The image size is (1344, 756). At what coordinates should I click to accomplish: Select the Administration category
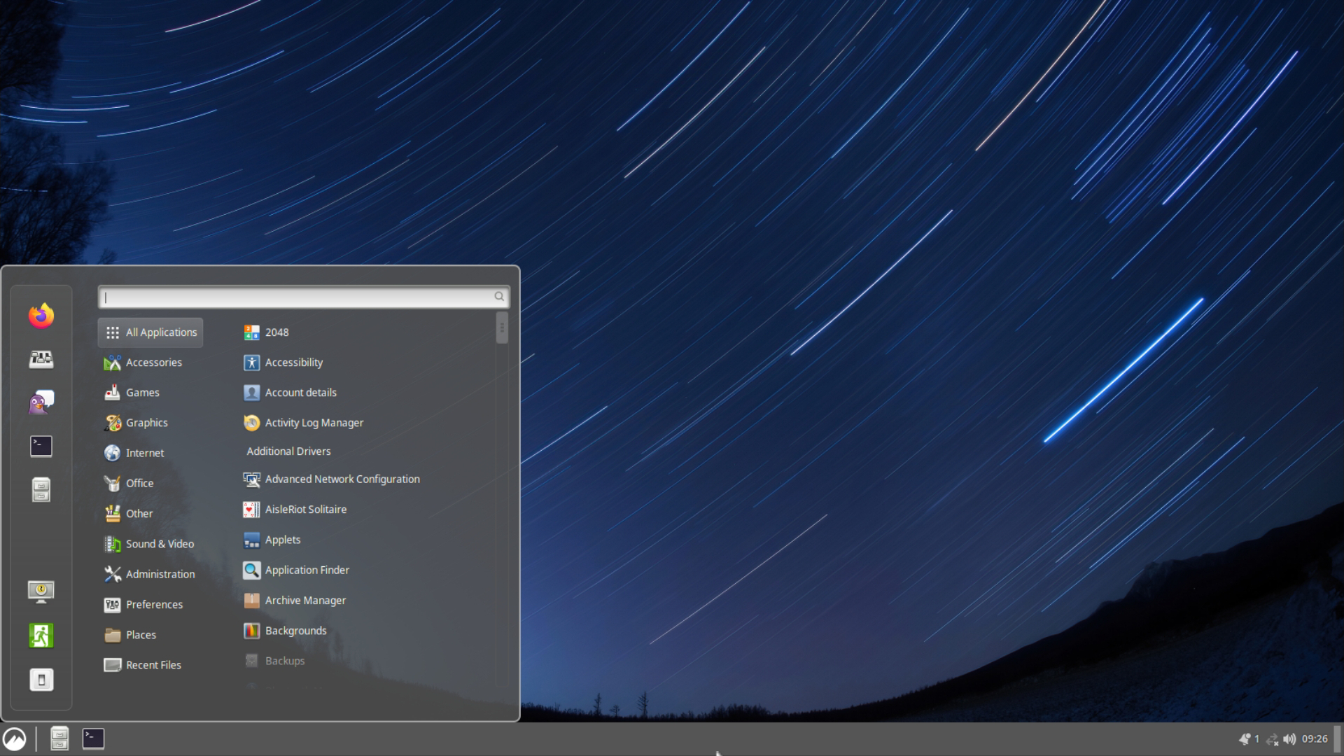[x=160, y=574]
